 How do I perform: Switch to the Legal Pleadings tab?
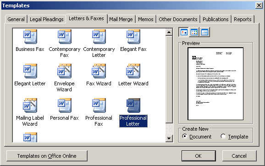coord(47,19)
